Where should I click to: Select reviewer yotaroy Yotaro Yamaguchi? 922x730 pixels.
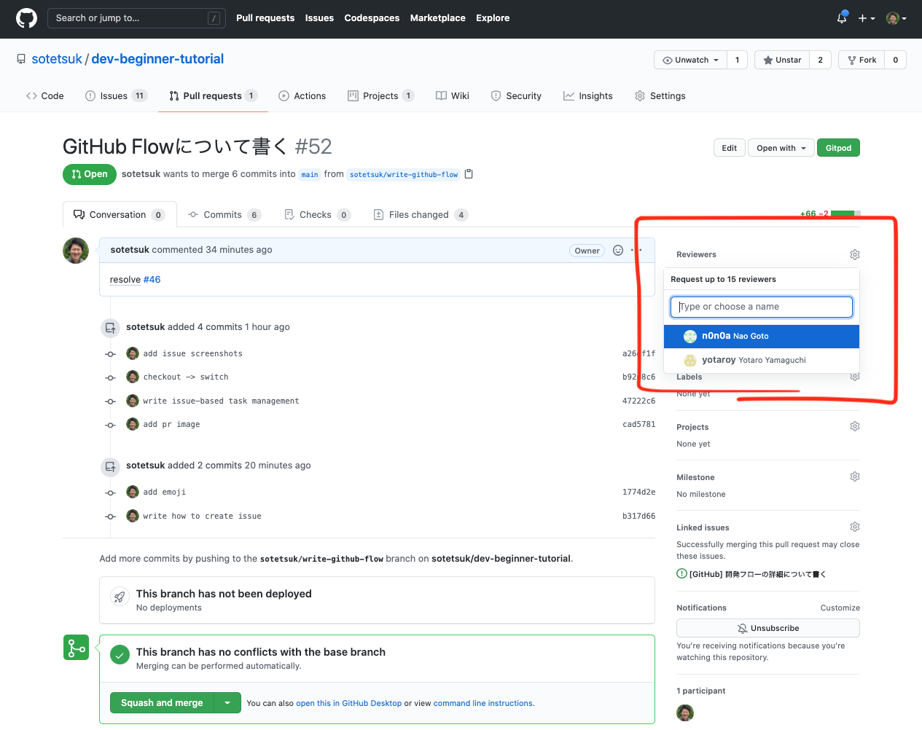pos(762,360)
